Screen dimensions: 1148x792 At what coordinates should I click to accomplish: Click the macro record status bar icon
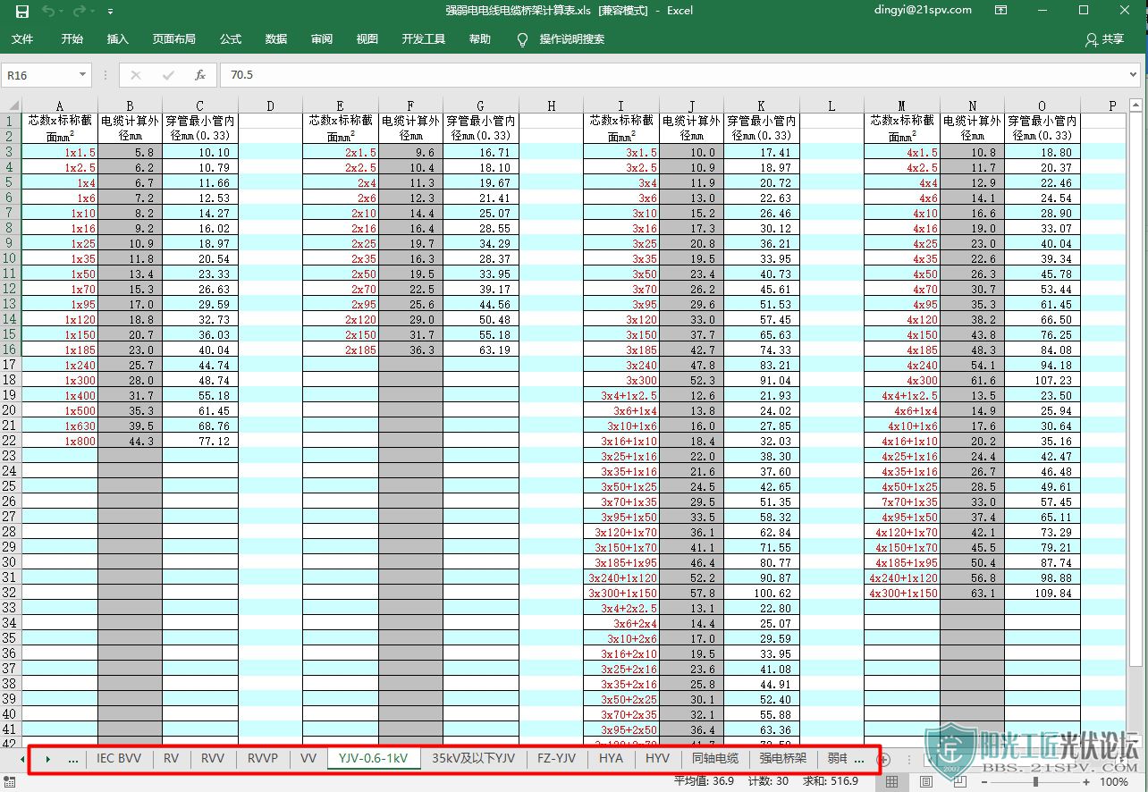pos(10,781)
